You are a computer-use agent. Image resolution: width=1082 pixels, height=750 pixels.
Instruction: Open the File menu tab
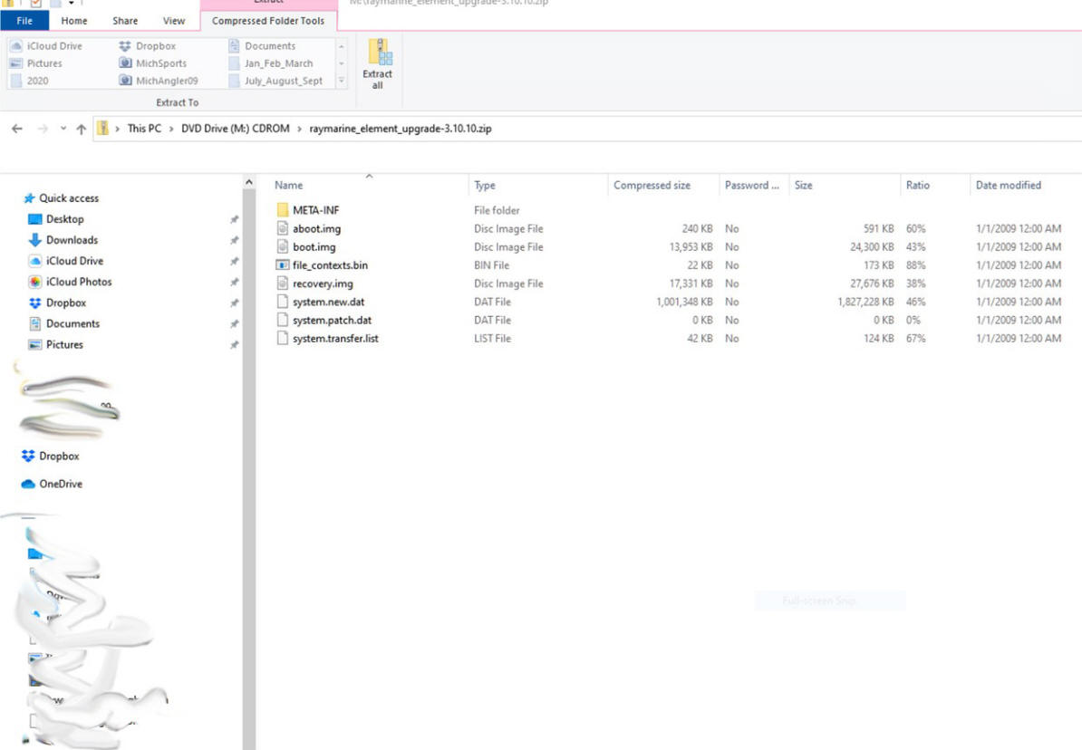[24, 21]
